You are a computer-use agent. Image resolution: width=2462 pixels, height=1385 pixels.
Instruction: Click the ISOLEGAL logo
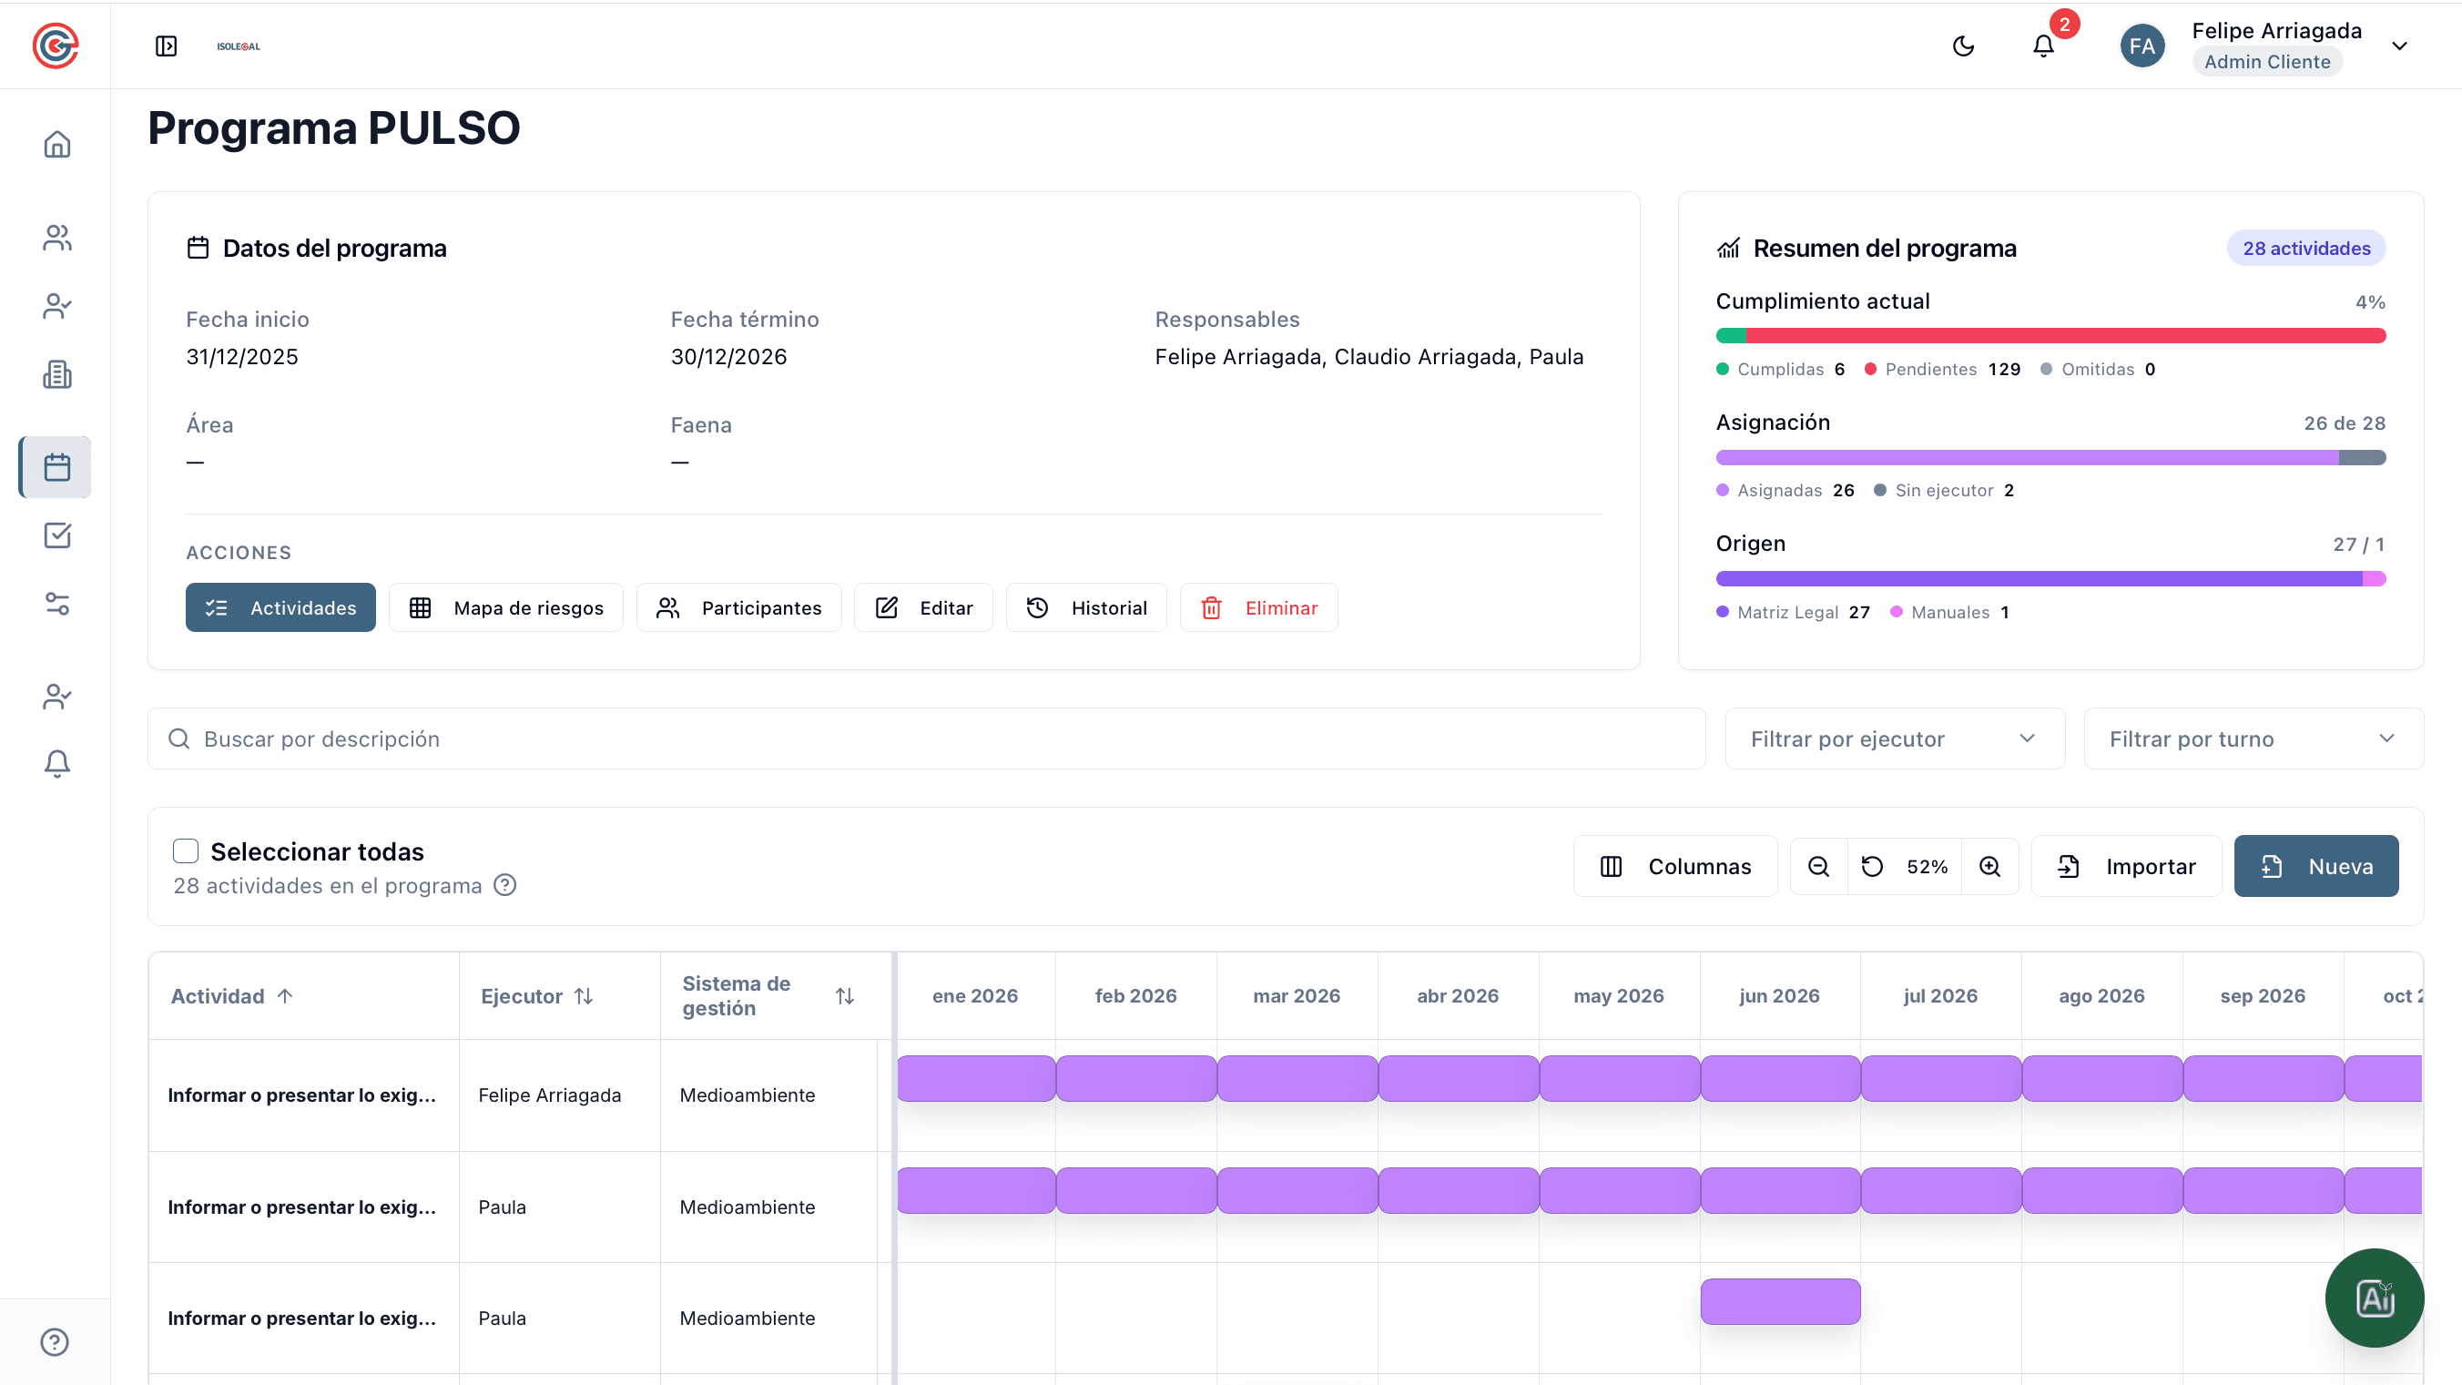238,46
